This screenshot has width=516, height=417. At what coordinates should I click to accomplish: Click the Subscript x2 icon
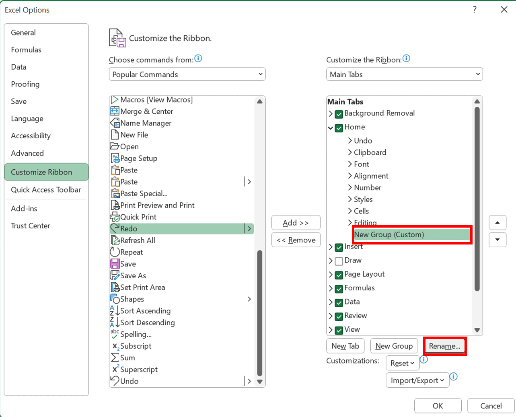pos(115,346)
